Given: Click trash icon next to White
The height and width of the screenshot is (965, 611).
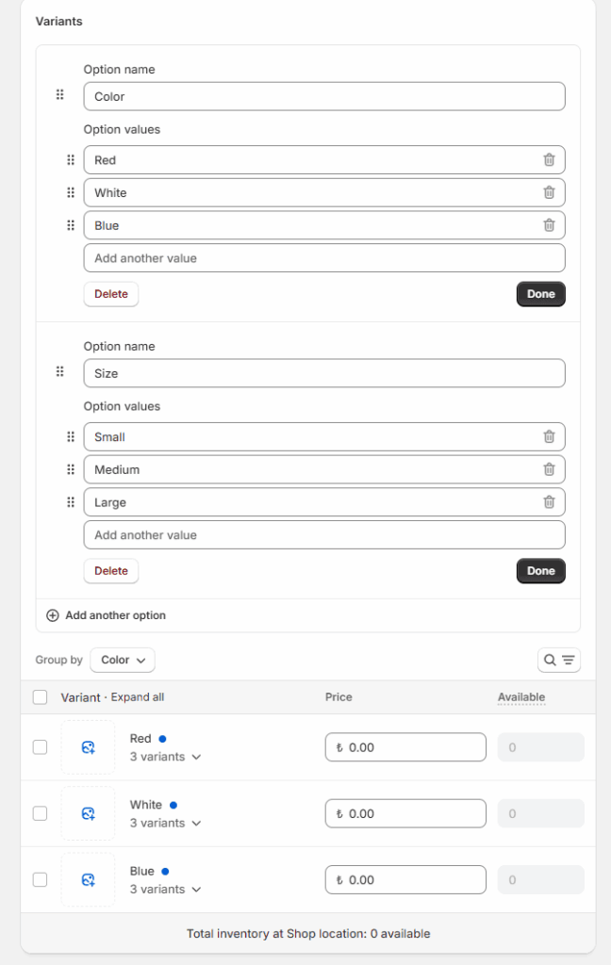Looking at the screenshot, I should tap(549, 192).
